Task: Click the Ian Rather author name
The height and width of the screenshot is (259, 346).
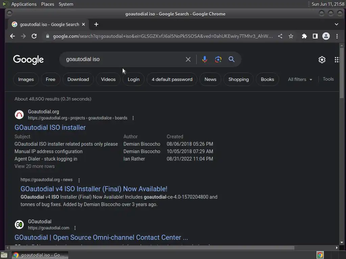Action: tap(134, 159)
